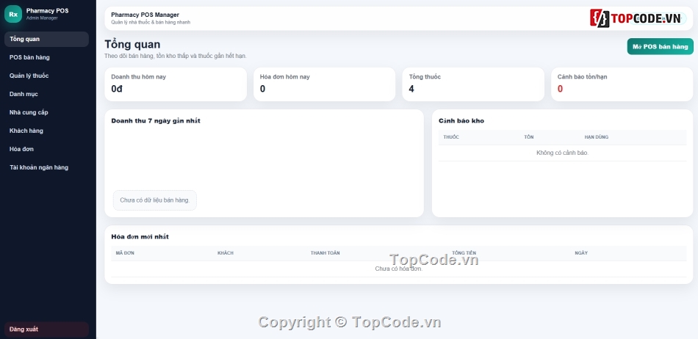Click the Doanh thu hôm nay card
The width and height of the screenshot is (698, 339).
(x=176, y=84)
